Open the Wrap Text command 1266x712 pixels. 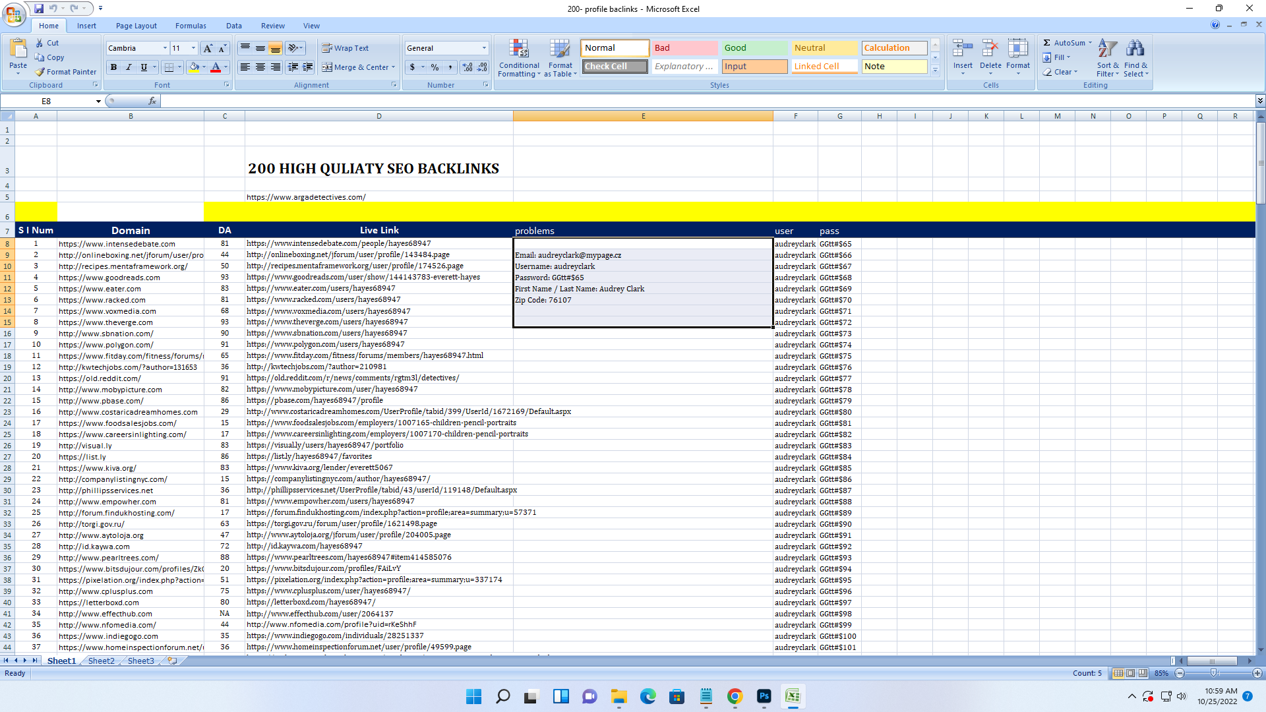(x=346, y=47)
